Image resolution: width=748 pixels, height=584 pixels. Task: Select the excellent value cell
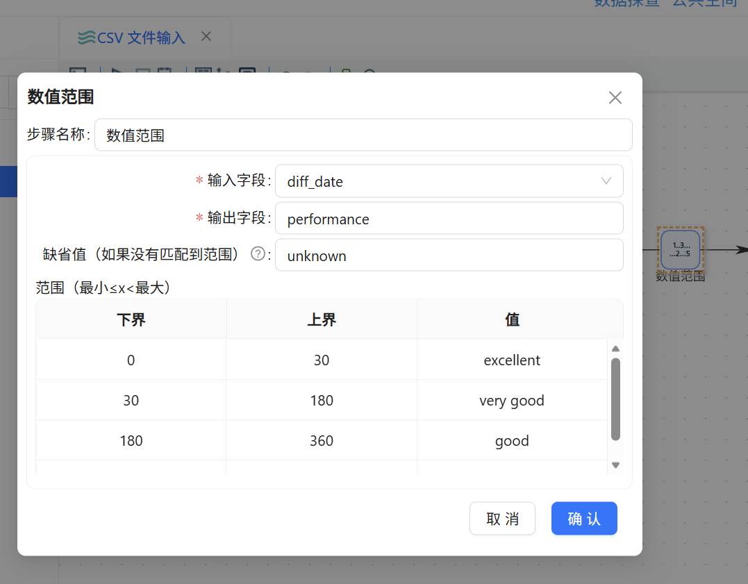tap(512, 360)
